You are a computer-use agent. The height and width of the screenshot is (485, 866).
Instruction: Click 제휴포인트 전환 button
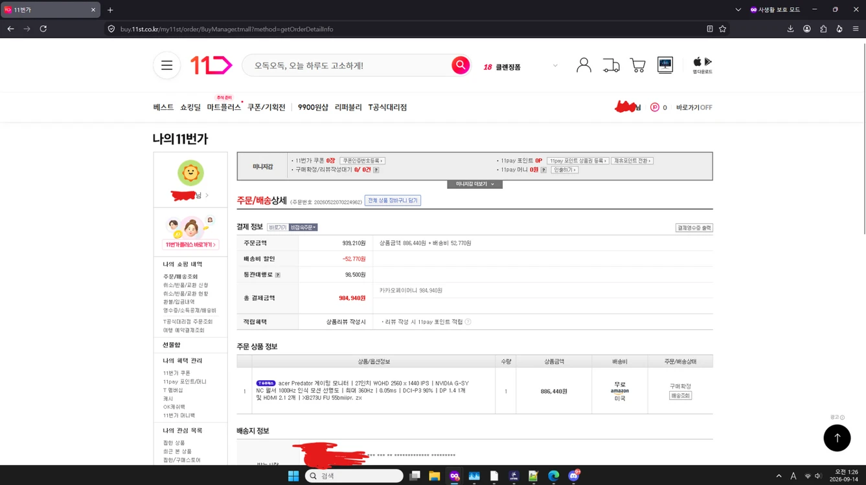pos(632,160)
